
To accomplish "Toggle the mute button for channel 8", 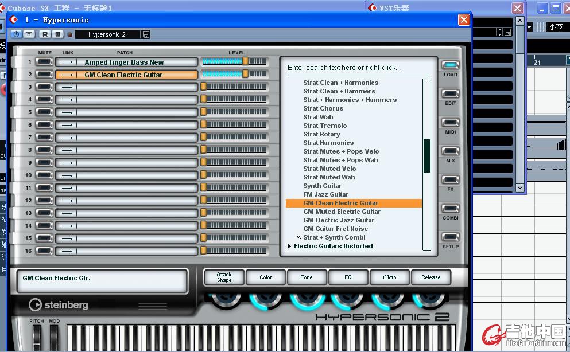I will (44, 150).
